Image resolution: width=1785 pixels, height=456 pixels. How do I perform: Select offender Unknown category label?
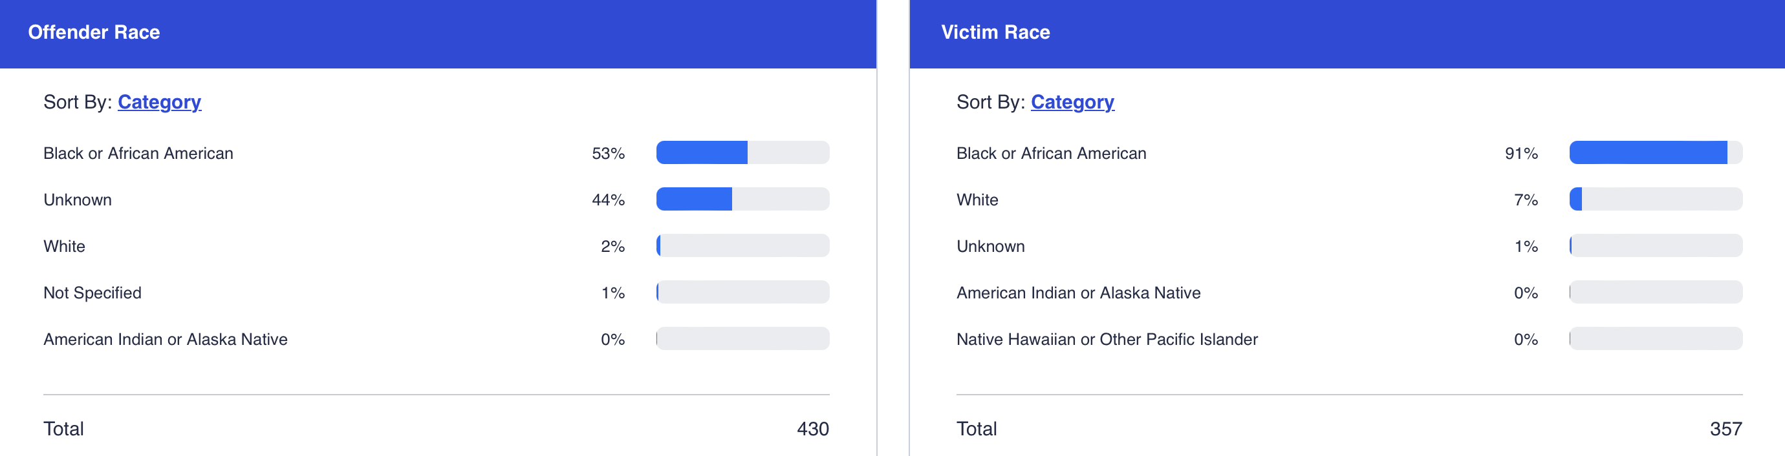tap(78, 200)
